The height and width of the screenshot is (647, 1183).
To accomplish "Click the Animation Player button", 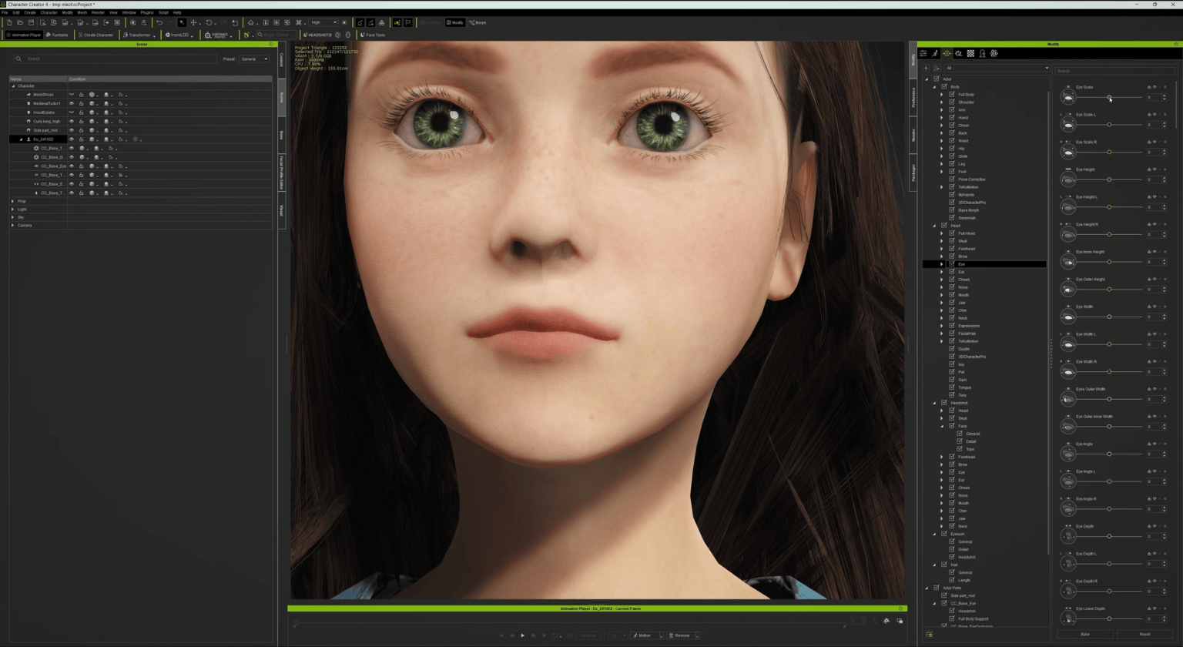I will [23, 35].
